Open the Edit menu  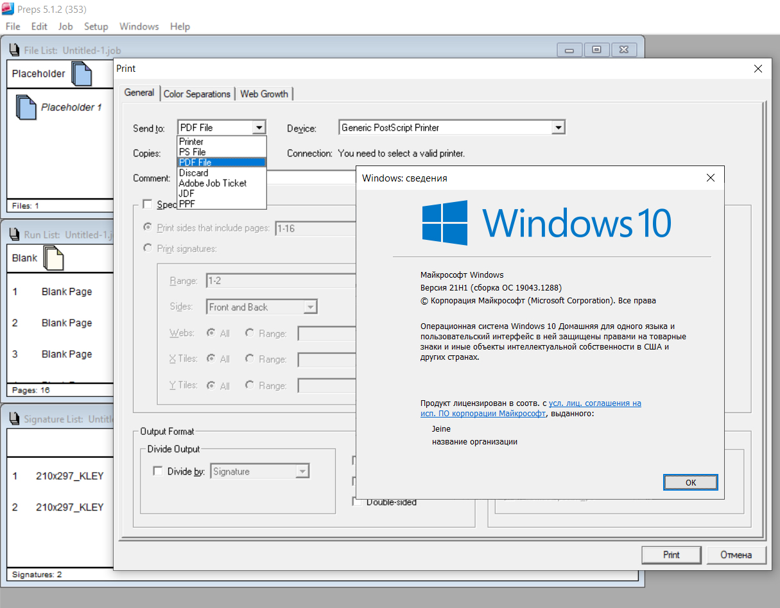pos(39,26)
